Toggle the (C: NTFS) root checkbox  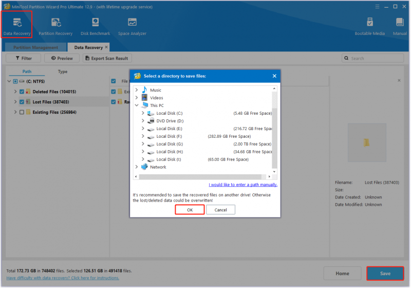point(15,81)
